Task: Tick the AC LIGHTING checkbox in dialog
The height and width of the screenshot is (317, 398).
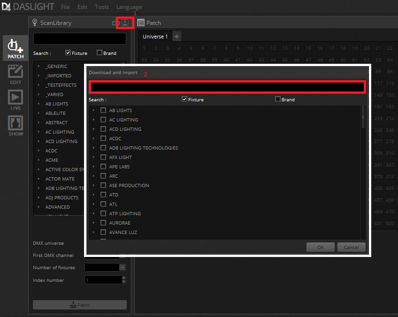Action: click(x=103, y=120)
